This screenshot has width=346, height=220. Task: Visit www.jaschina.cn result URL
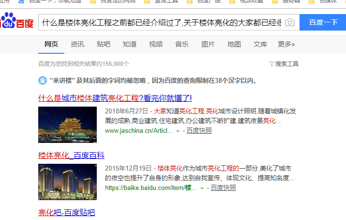click(138, 131)
